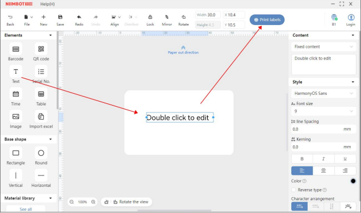Image resolution: width=361 pixels, height=213 pixels.
Task: Collapse the Content panel
Action: click(x=353, y=35)
